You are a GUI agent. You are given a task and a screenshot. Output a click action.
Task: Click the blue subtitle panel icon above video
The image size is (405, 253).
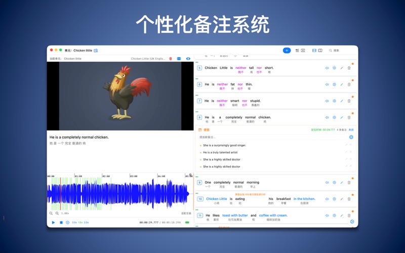(x=179, y=59)
